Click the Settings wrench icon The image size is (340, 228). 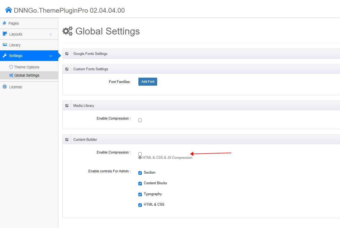pyautogui.click(x=4, y=56)
